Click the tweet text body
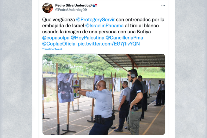The width and height of the screenshot is (207, 138). click(103, 32)
